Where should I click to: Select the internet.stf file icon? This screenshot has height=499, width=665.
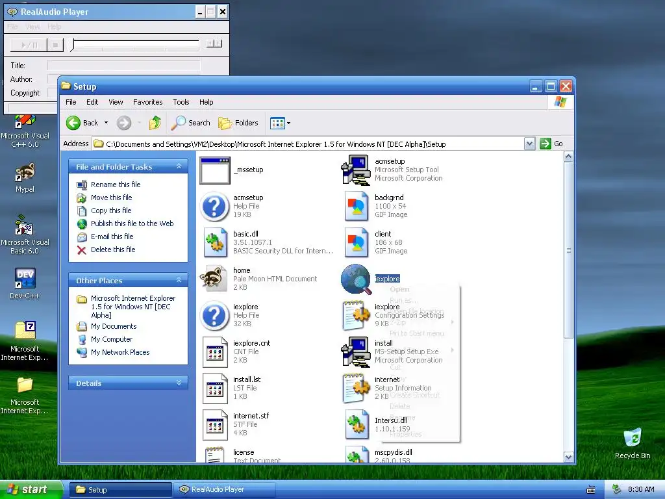pyautogui.click(x=215, y=425)
